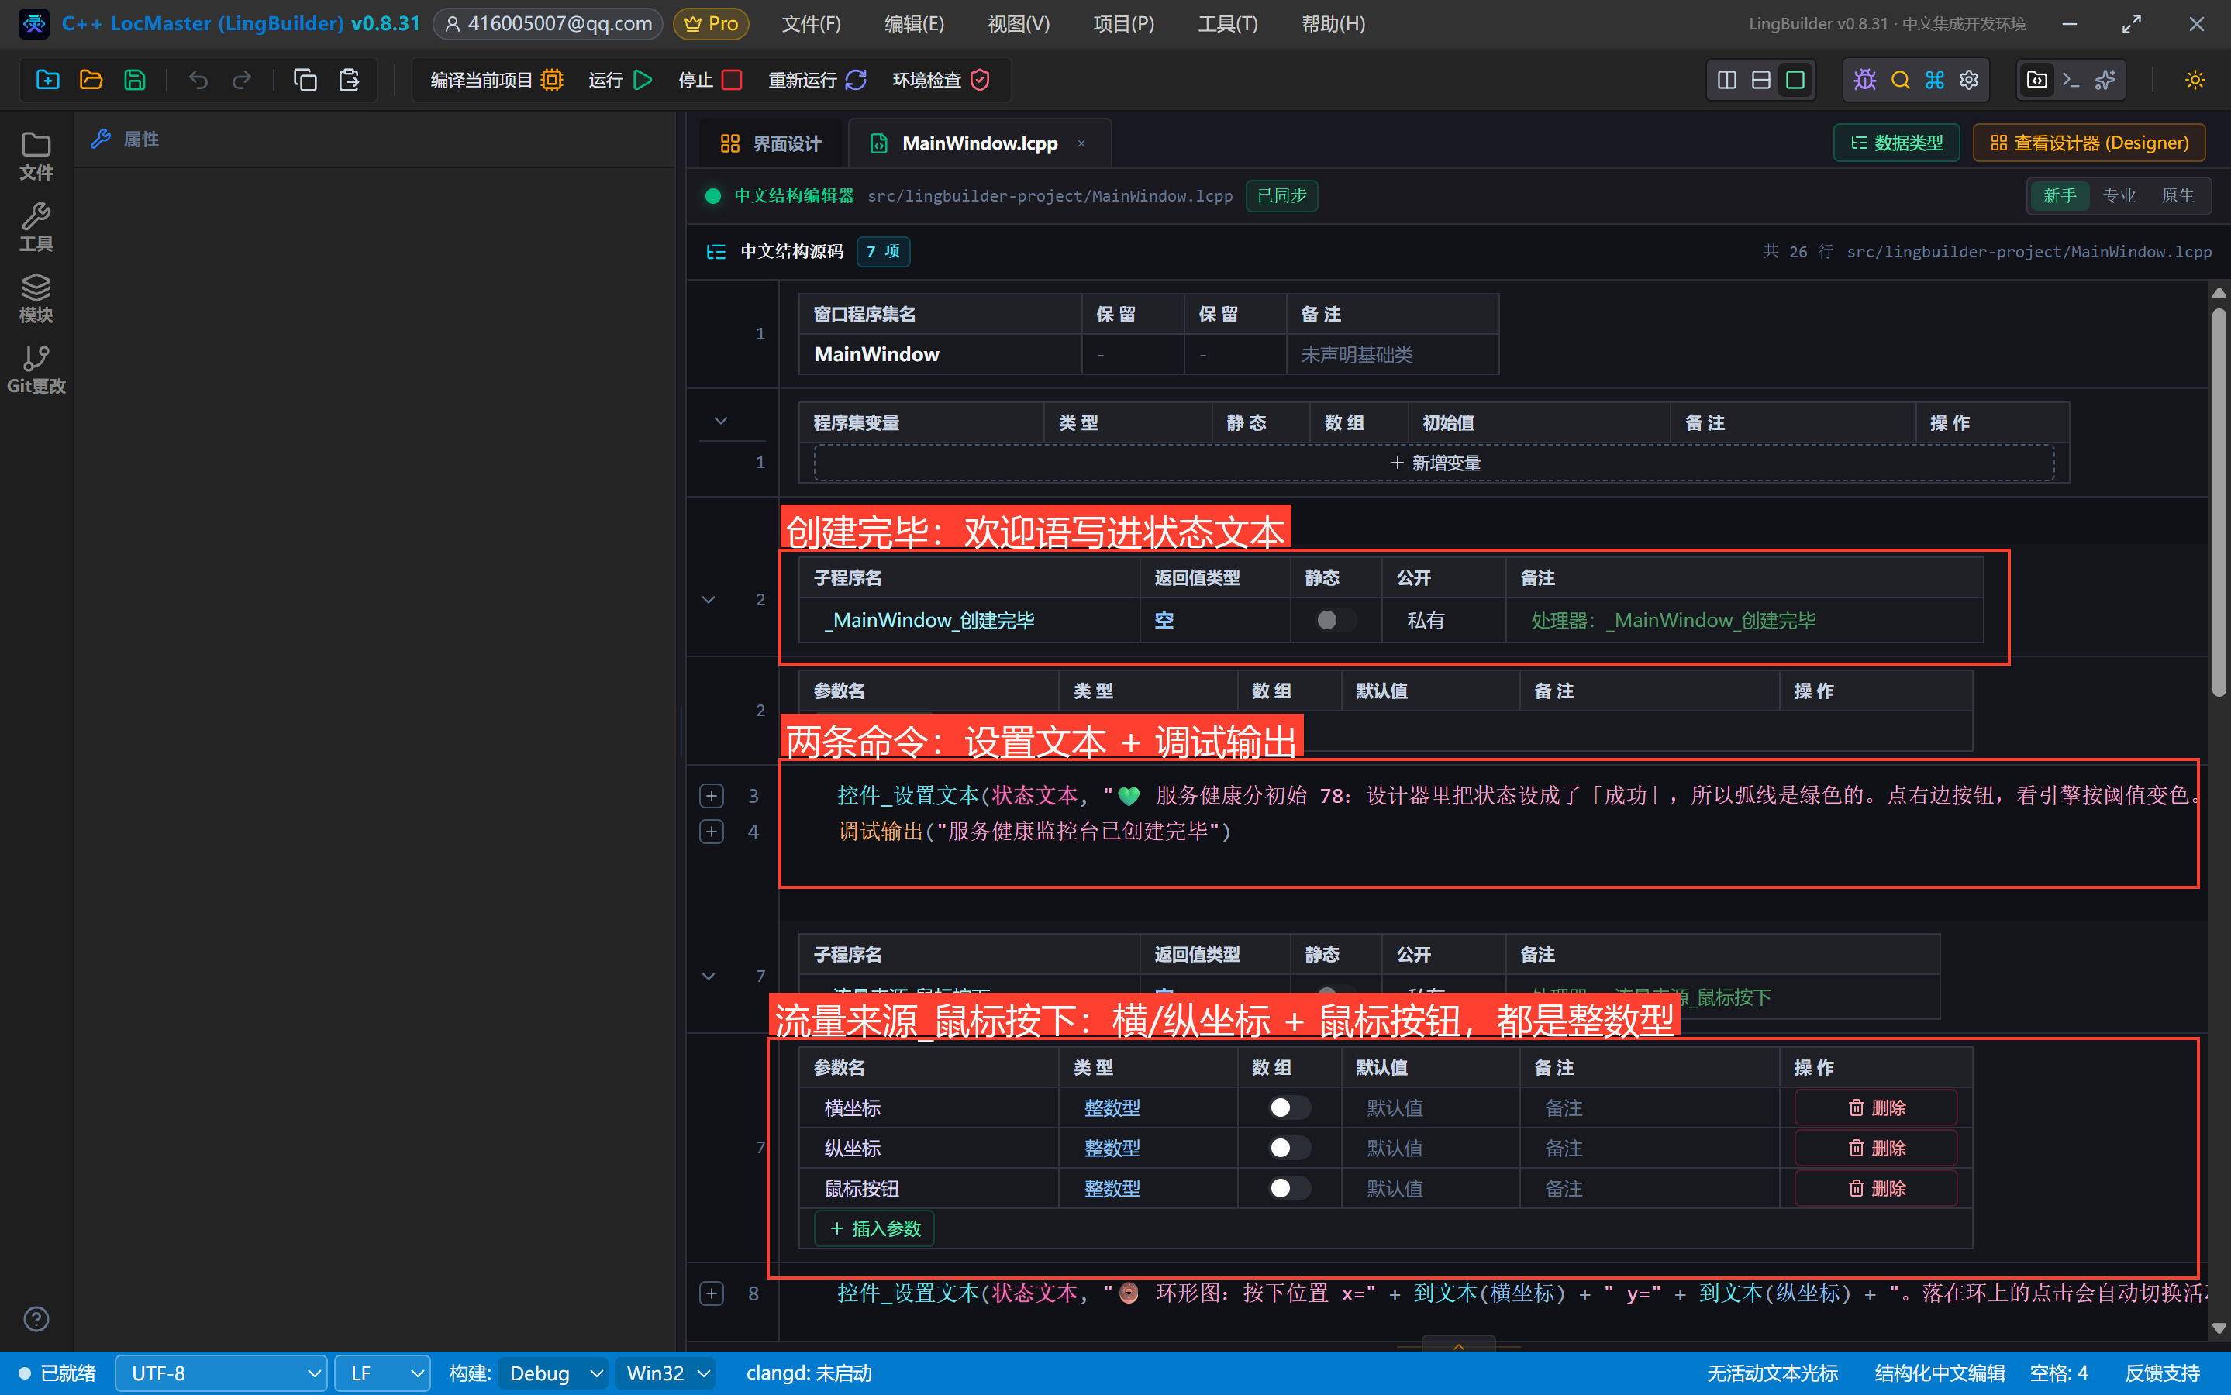Open a project with the folder icon

[x=91, y=81]
